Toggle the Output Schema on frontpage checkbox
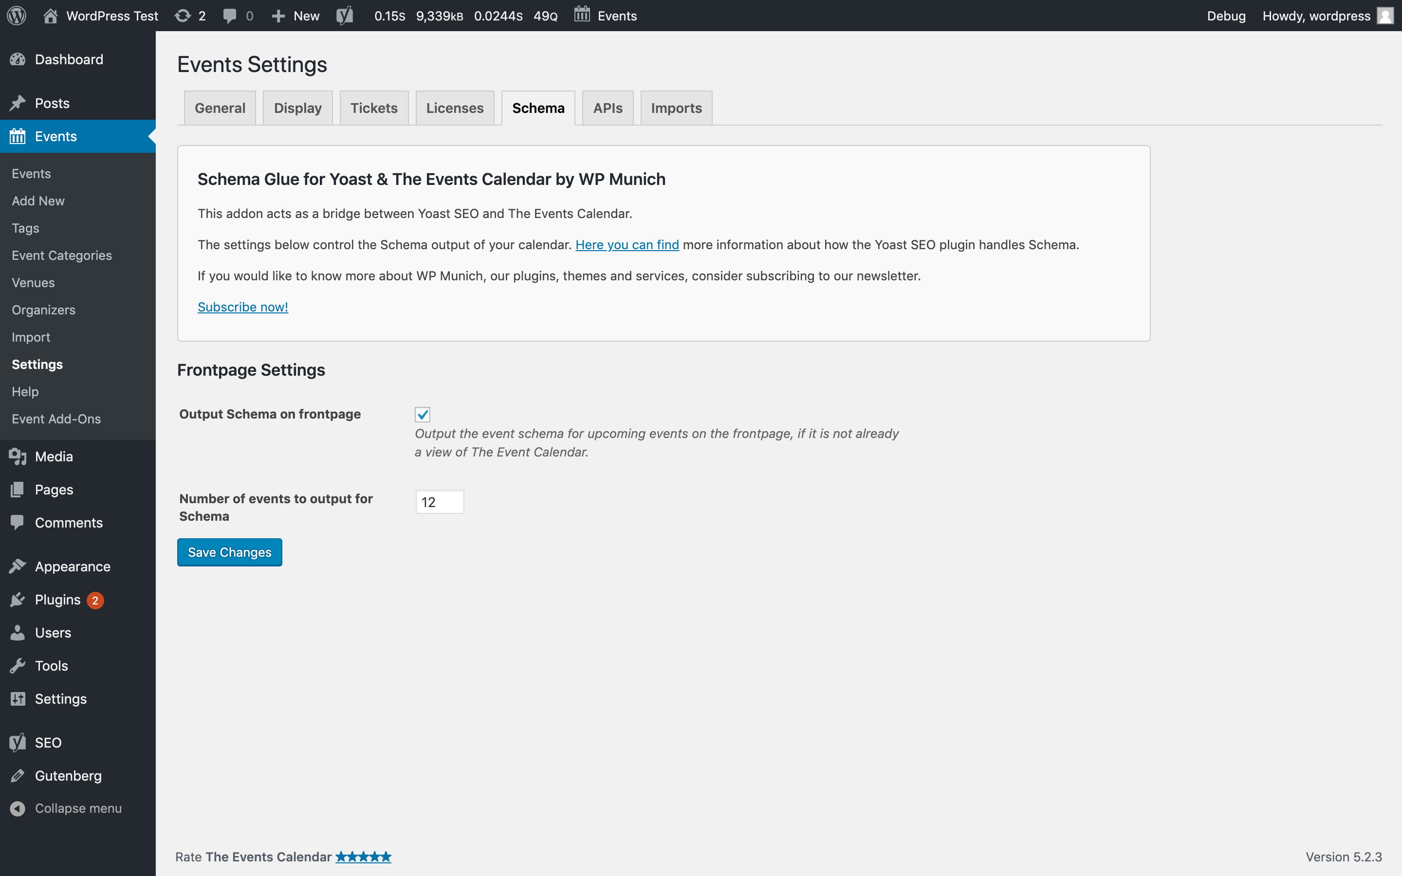The height and width of the screenshot is (876, 1402). point(423,414)
